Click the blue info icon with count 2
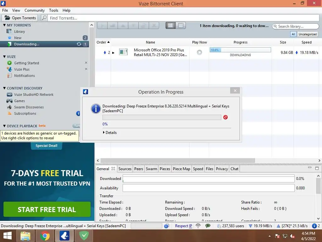Image resolution: width=322 pixels, height=242 pixels. pyautogui.click(x=314, y=226)
